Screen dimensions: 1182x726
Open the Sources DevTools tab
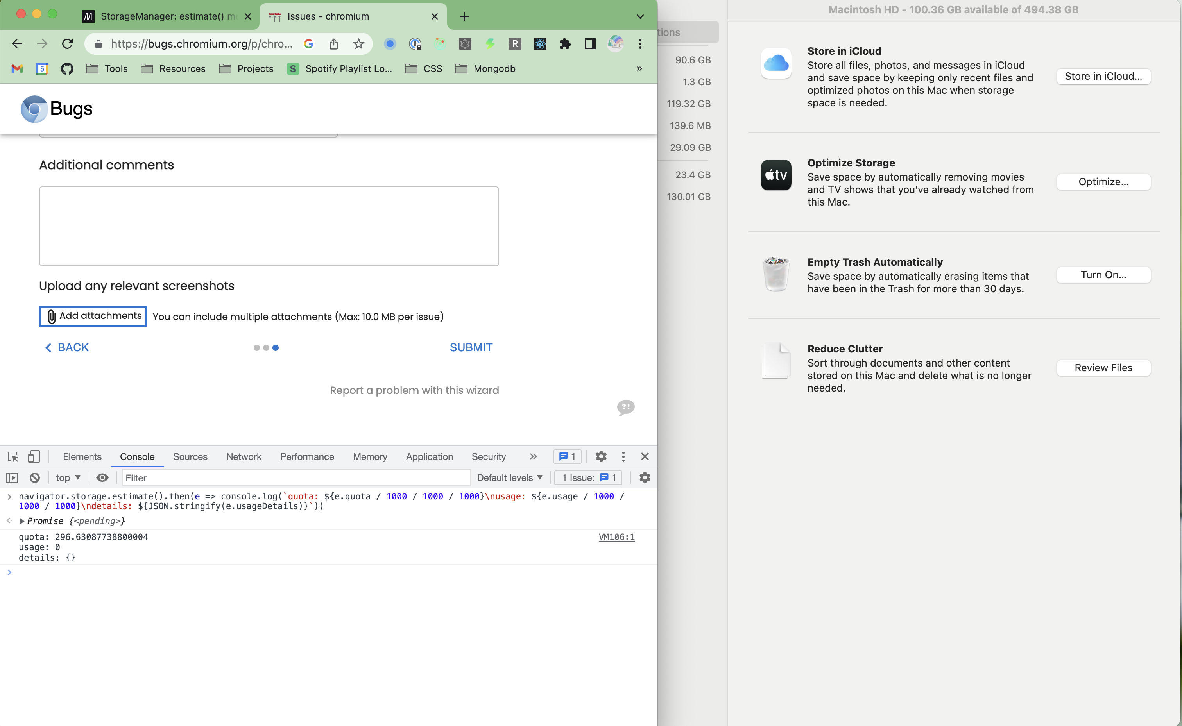pos(190,457)
